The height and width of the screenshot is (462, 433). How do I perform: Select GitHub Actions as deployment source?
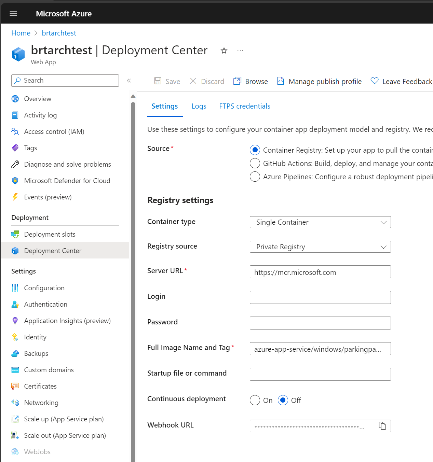coord(255,163)
